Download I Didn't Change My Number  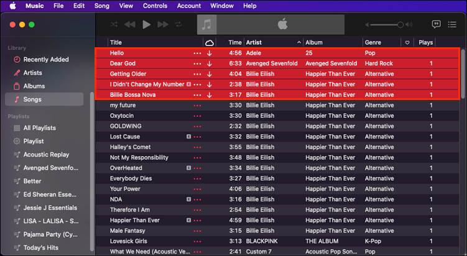pyautogui.click(x=210, y=85)
